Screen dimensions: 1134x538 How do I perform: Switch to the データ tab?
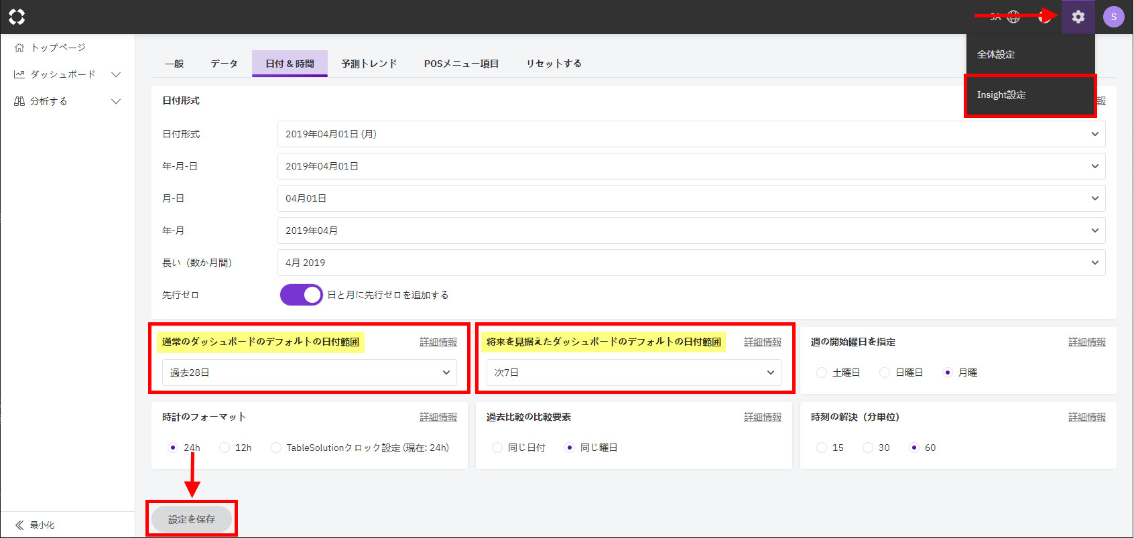pyautogui.click(x=225, y=64)
